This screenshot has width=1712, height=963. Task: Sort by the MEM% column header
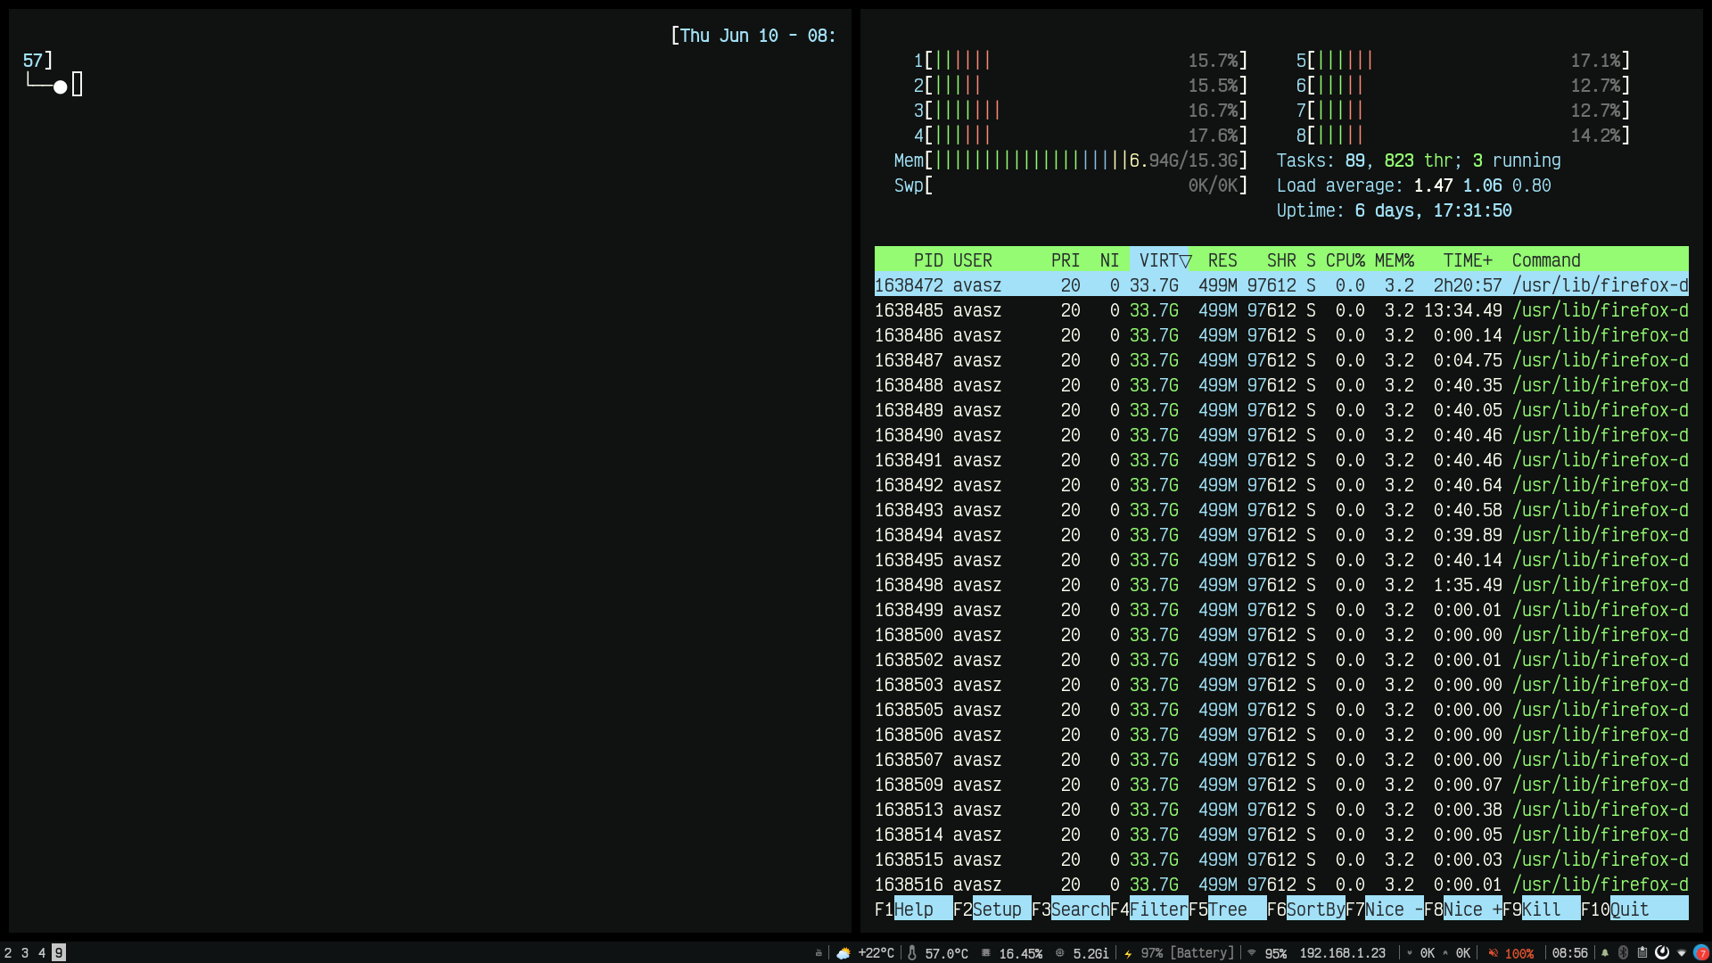(x=1394, y=260)
